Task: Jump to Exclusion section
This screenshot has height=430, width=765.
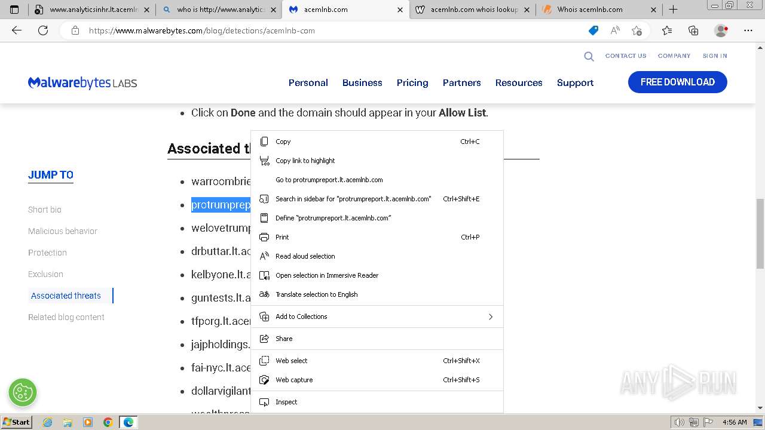Action: click(x=45, y=274)
